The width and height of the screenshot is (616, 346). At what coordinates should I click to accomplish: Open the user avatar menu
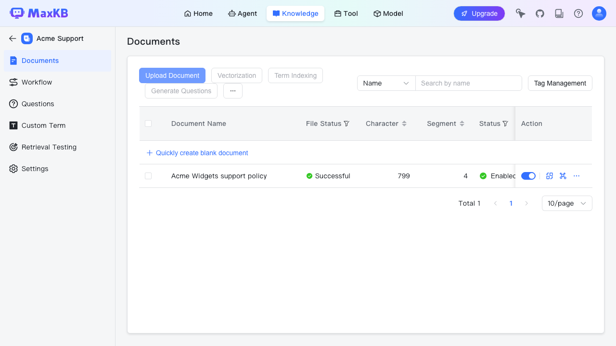pyautogui.click(x=599, y=13)
